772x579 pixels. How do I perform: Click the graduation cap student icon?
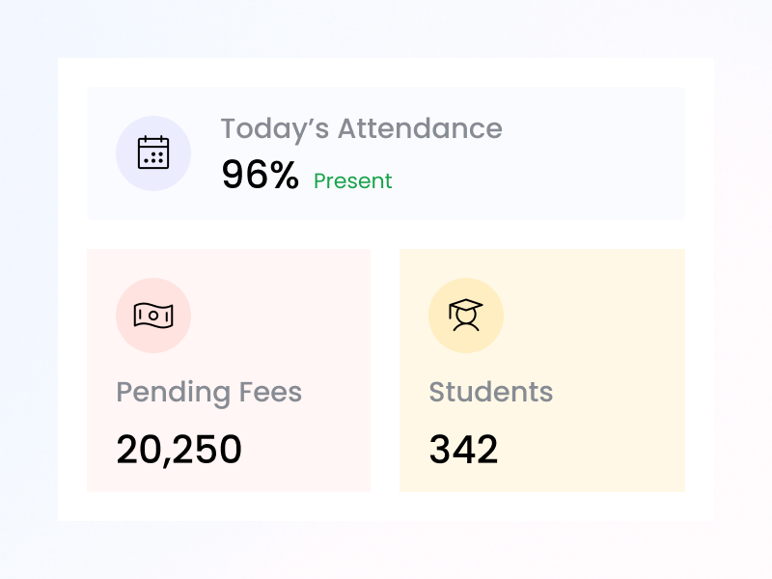[466, 315]
